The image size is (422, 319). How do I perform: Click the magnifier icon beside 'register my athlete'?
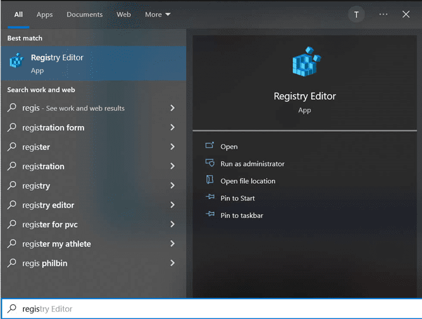pos(12,243)
